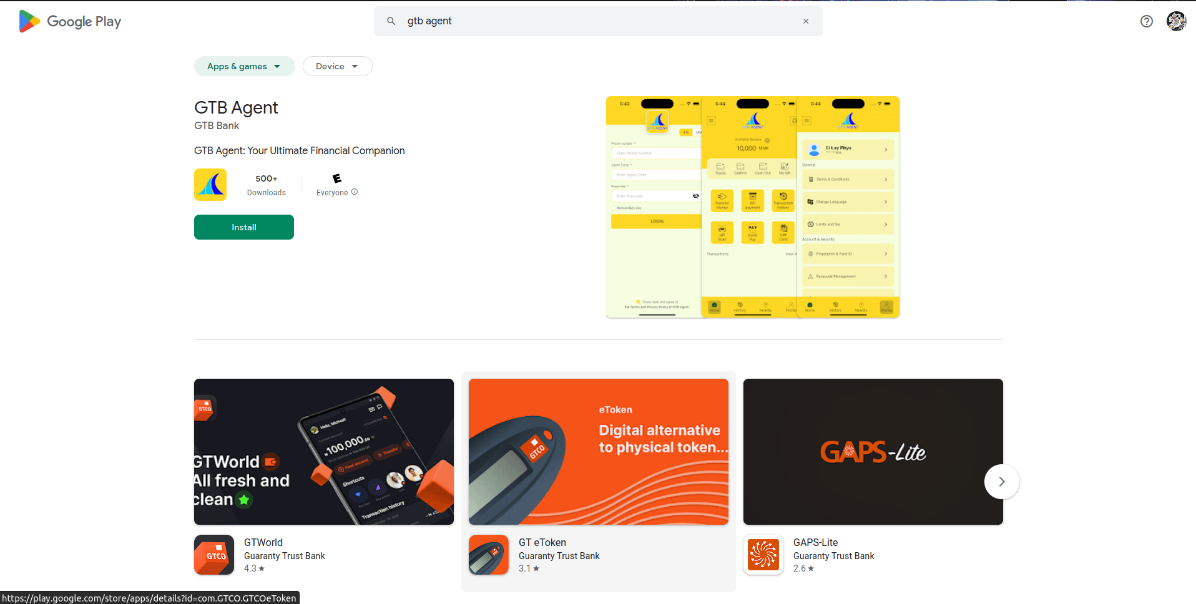Open the GTB Bank developer link
The image size is (1196, 604).
(x=217, y=125)
